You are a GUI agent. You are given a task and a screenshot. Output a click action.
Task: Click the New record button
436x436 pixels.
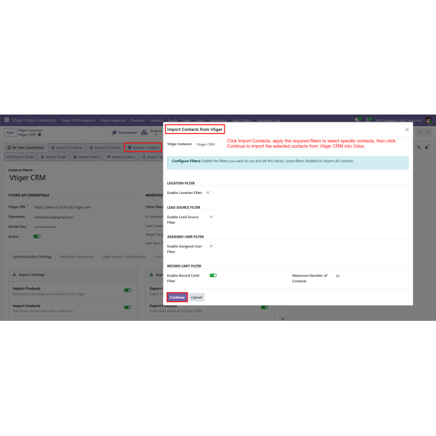(10, 133)
